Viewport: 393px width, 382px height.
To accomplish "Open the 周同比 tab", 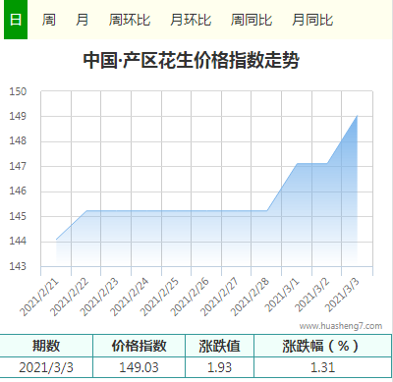I will click(252, 20).
